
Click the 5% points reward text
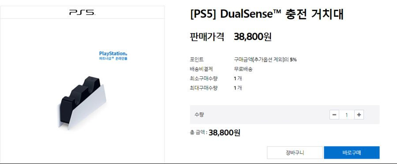point(293,60)
